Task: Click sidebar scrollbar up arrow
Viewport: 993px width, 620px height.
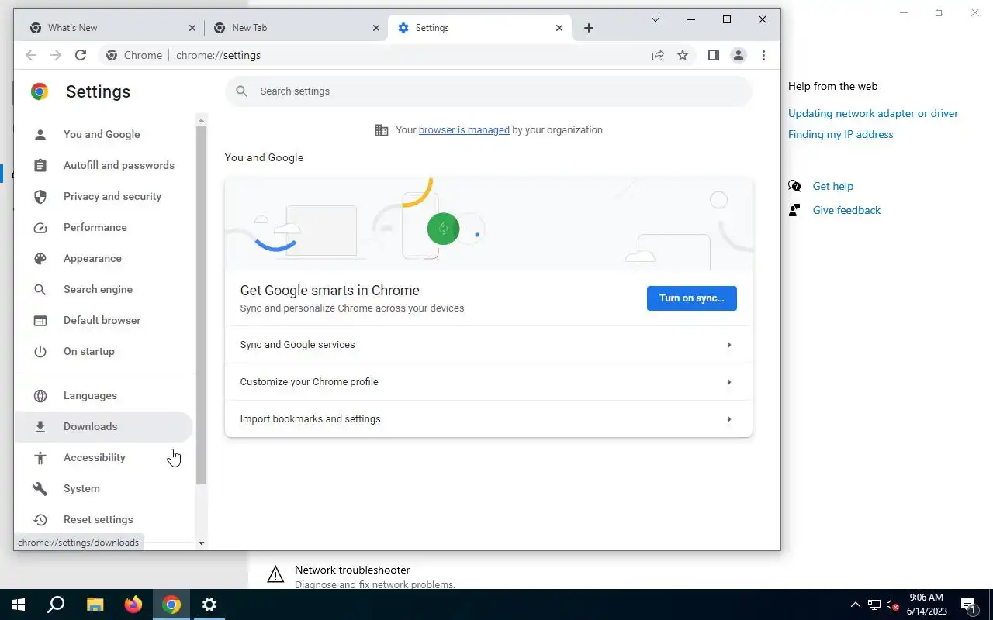Action: [202, 120]
